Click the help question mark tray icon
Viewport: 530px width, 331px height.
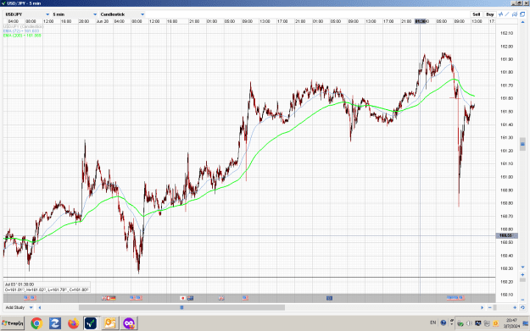[444, 323]
